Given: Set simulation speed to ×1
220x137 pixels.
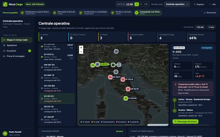Looking at the screenshot, I should pos(141,4).
